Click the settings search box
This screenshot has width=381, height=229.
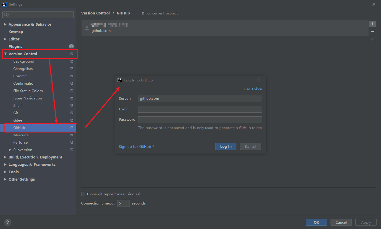38,15
